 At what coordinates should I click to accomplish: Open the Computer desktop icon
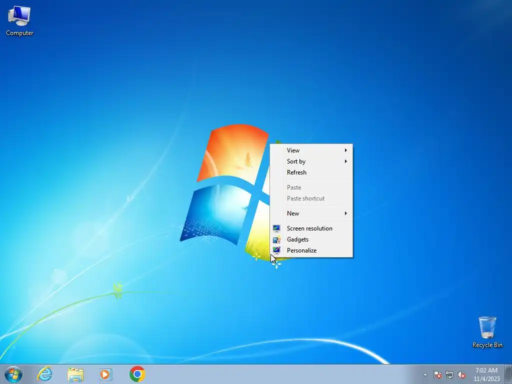(19, 21)
